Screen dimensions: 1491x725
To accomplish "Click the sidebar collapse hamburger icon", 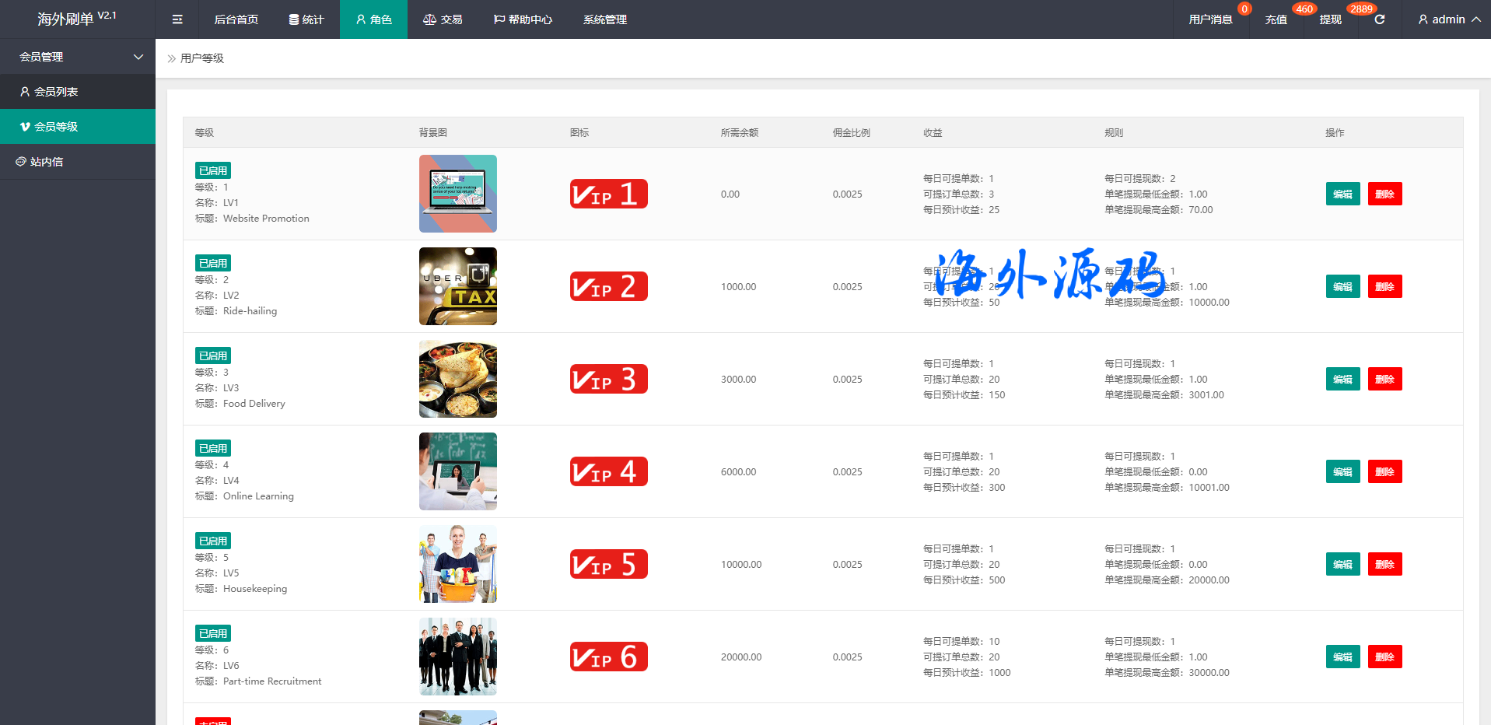I will point(177,19).
